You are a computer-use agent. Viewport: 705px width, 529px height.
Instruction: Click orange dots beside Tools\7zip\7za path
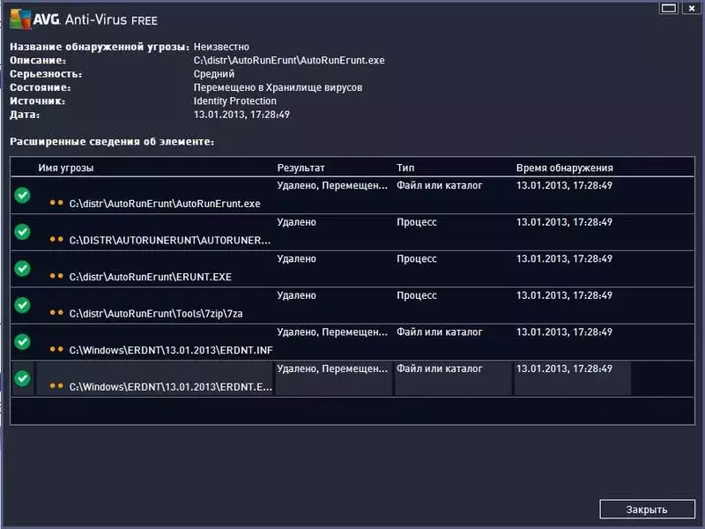(x=56, y=313)
